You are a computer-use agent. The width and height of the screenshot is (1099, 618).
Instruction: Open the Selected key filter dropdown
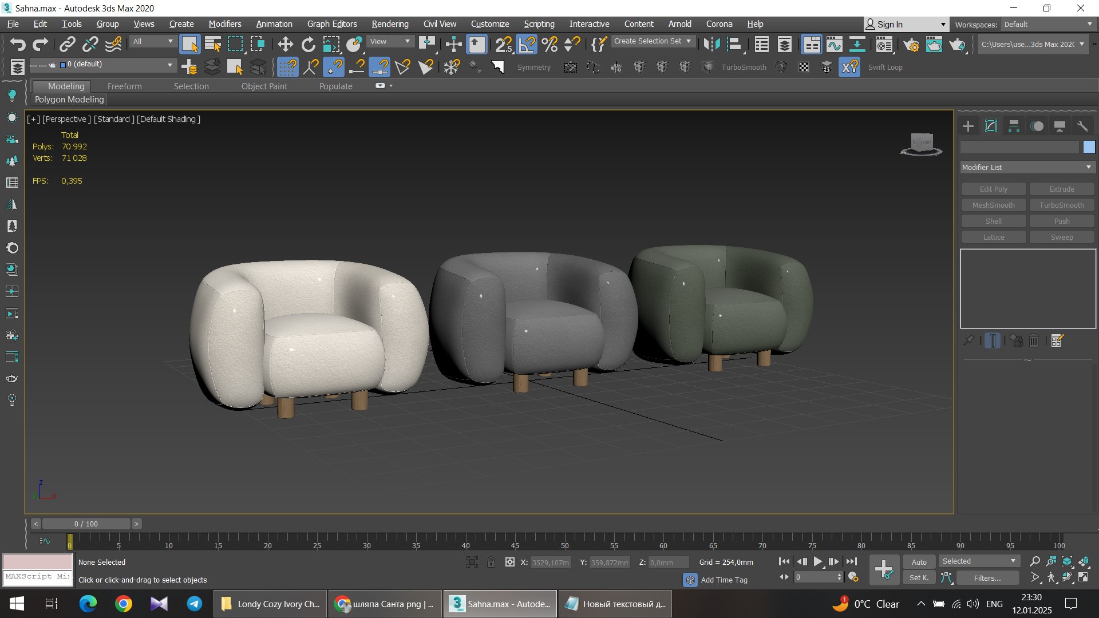pyautogui.click(x=979, y=561)
